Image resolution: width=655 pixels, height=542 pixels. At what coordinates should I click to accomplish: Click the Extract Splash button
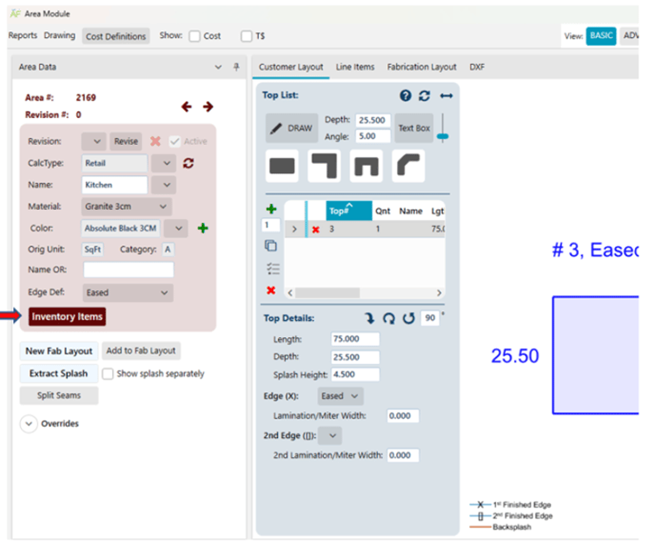click(58, 373)
